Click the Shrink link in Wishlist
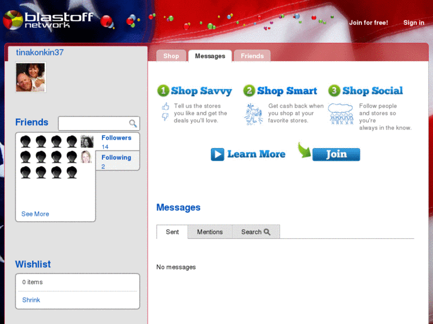The height and width of the screenshot is (324, 433). tap(31, 300)
